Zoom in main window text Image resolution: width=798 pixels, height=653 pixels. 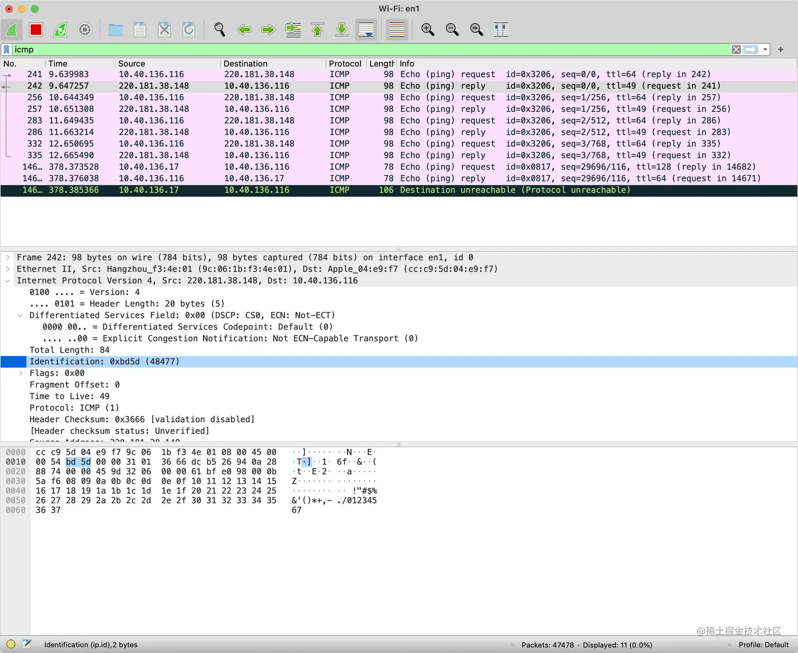[427, 30]
